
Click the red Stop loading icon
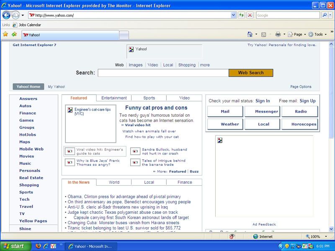pos(250,15)
